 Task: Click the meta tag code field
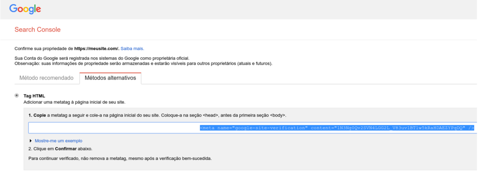coord(253,128)
